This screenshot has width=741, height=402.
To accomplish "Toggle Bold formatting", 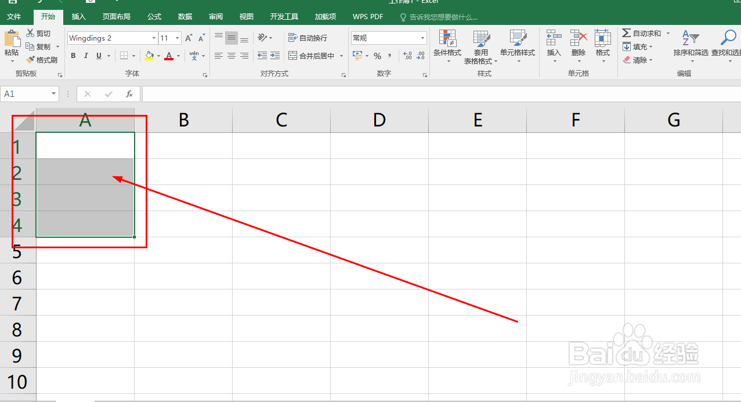I will (x=73, y=56).
